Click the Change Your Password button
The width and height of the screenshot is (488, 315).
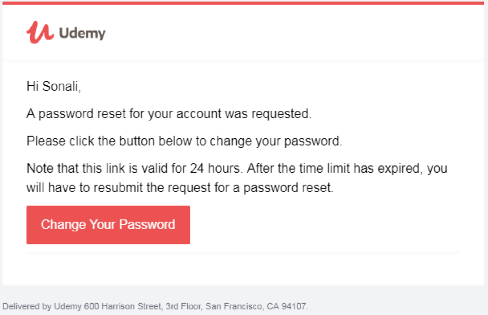pos(108,225)
